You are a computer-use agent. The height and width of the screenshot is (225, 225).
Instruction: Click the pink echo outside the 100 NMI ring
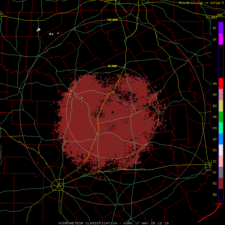coord(38,29)
